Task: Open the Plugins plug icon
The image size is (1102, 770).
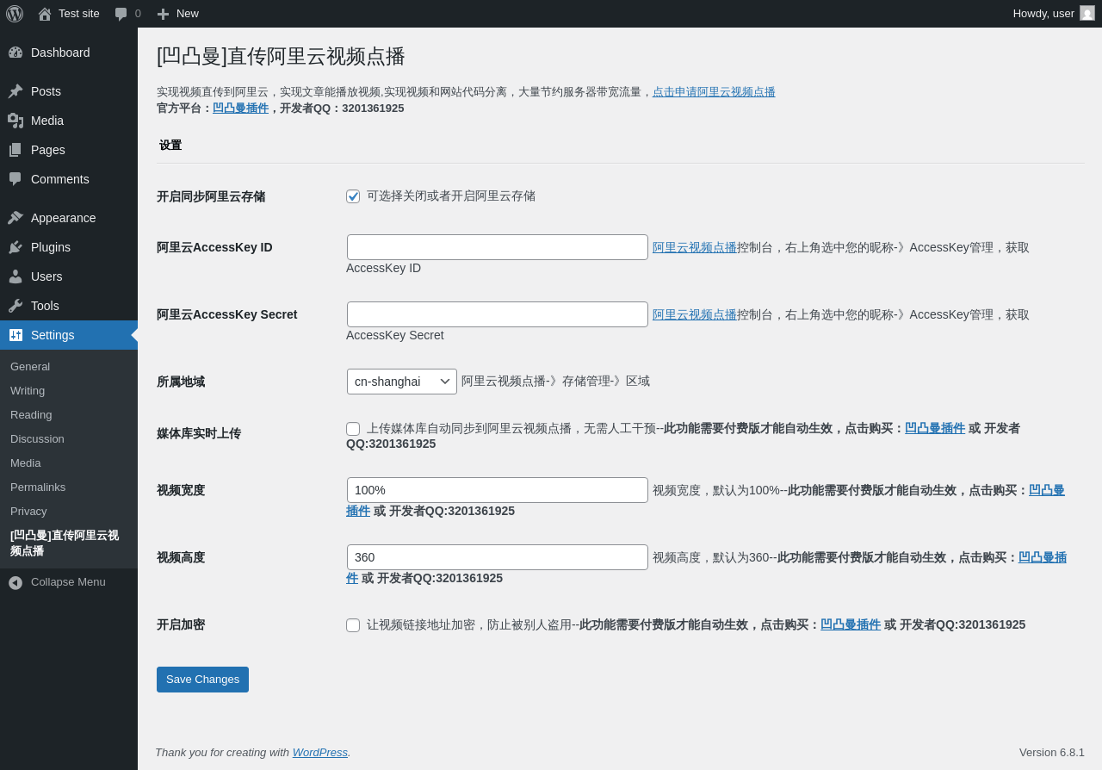Action: pos(15,247)
